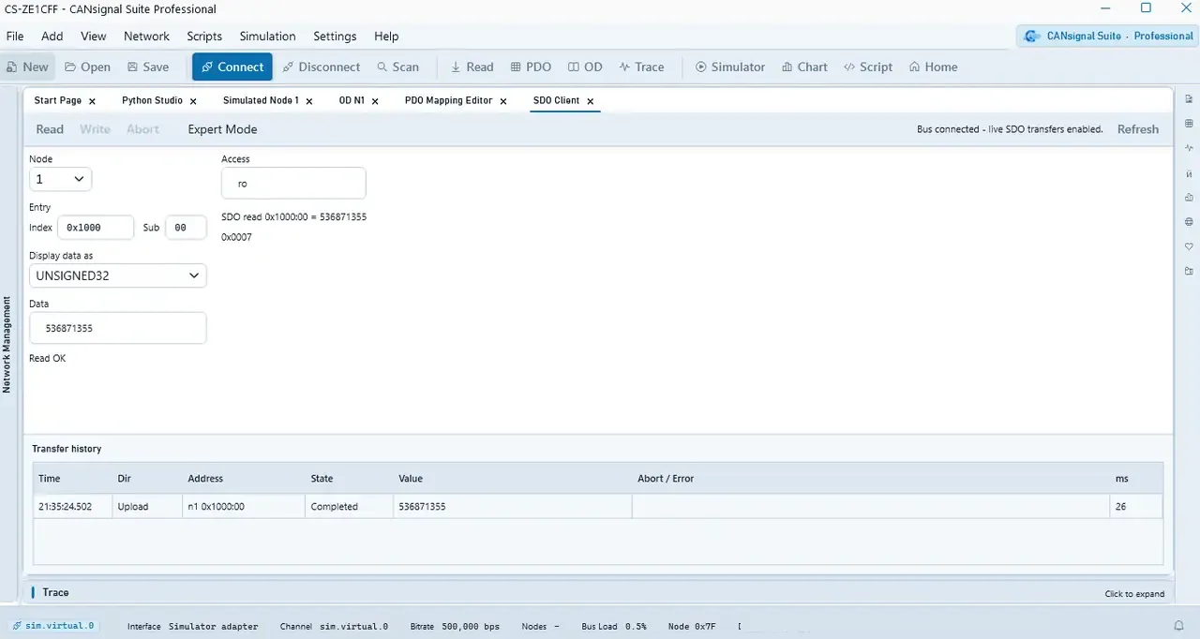Screen dimensions: 1200x639
Task: Open the Network menu
Action: 146,37
